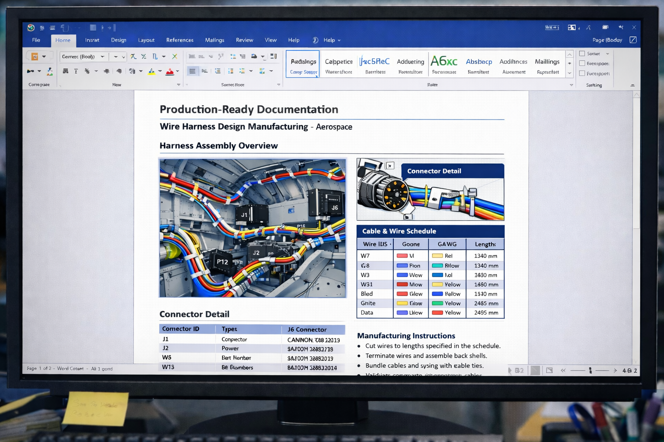Click the CANNON part number cell for J1
The image size is (664, 442).
coord(313,340)
